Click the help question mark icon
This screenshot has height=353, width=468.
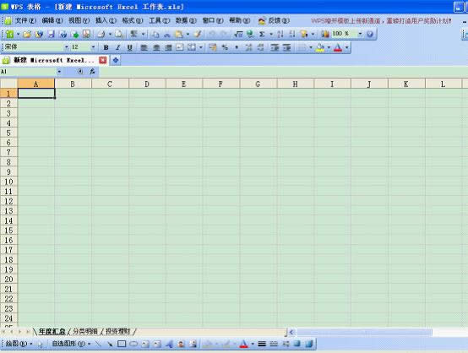point(370,34)
